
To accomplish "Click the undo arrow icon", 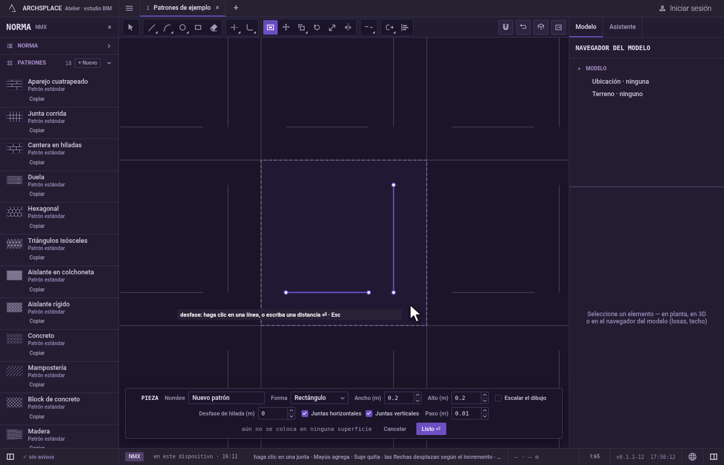I will (523, 27).
